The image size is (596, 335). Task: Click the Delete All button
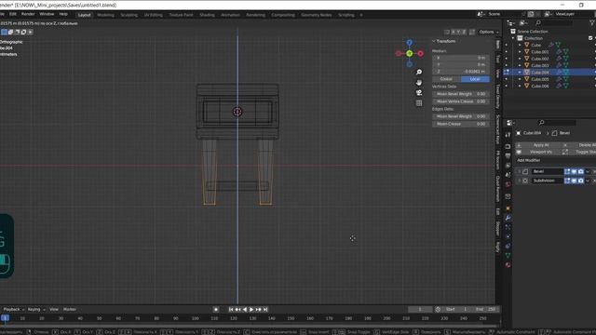click(x=579, y=145)
